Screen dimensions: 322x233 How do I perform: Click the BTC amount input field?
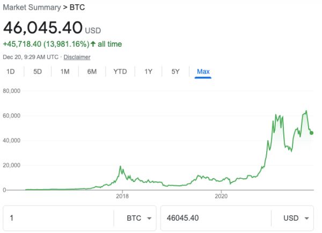(x=59, y=219)
